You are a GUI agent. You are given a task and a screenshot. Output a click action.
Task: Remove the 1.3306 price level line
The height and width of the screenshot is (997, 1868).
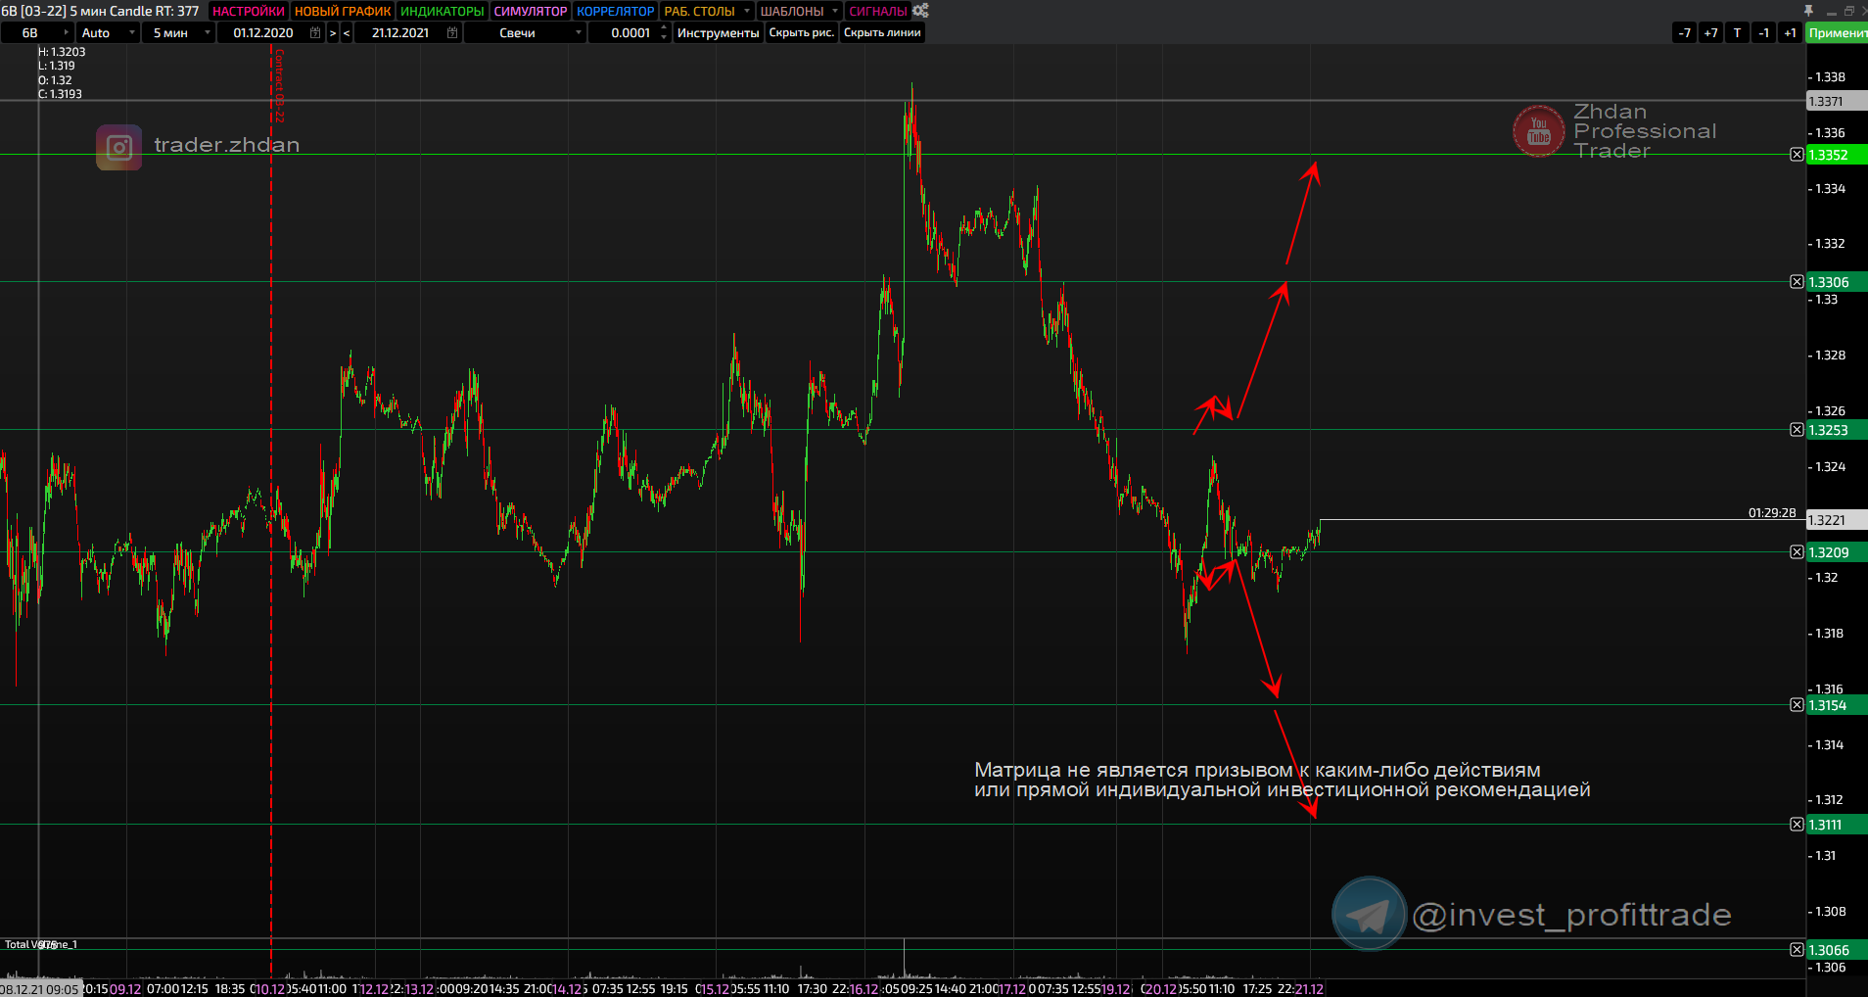pos(1797,282)
